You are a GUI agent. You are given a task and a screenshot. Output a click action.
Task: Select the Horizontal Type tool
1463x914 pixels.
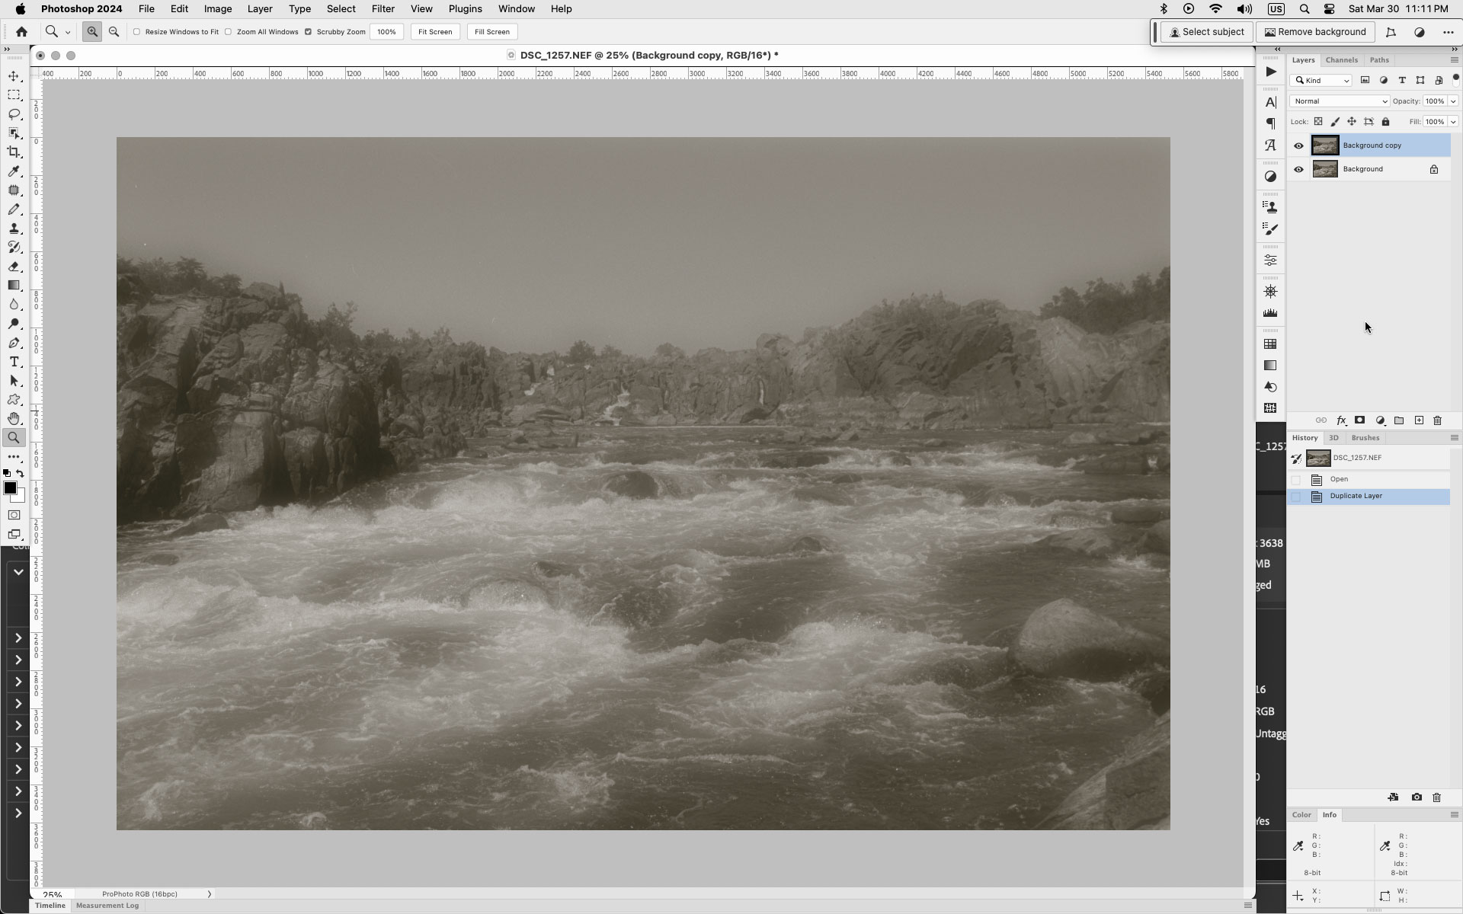(14, 362)
